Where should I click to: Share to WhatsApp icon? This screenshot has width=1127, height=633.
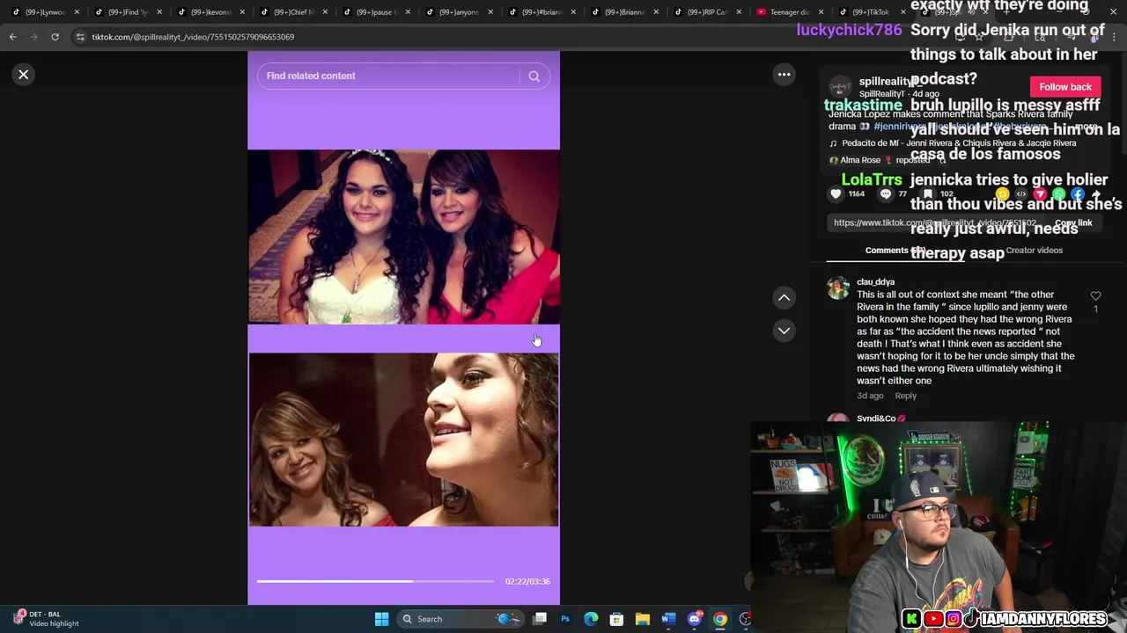(x=1058, y=194)
